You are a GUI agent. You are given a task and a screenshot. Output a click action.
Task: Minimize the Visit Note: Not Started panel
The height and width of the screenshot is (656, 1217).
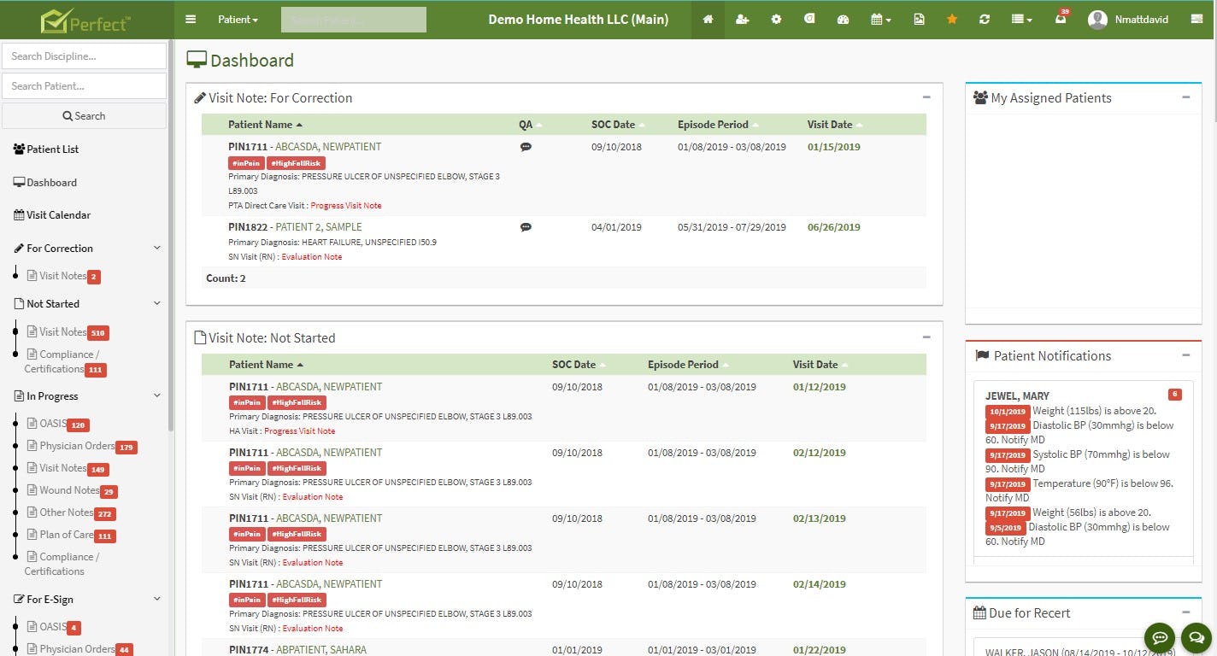click(926, 337)
